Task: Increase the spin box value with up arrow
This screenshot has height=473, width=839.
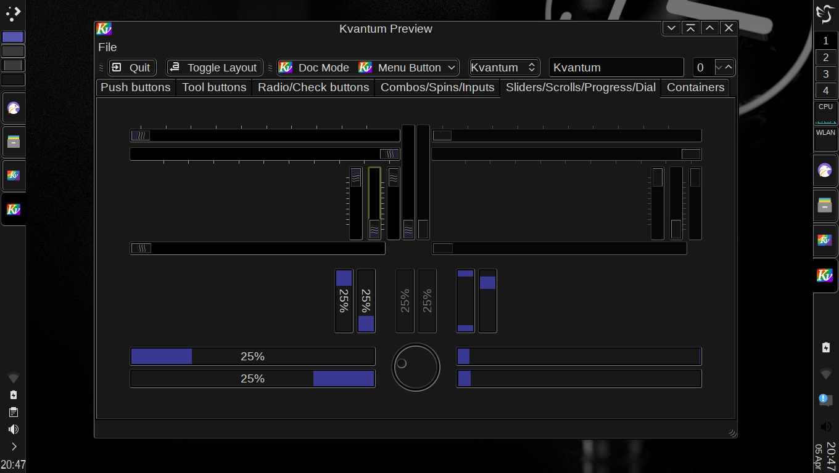Action: [x=729, y=67]
